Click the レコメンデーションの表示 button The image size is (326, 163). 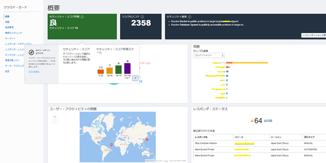313,35
